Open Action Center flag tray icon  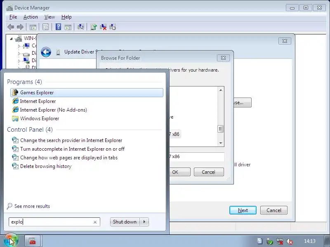coord(260,241)
